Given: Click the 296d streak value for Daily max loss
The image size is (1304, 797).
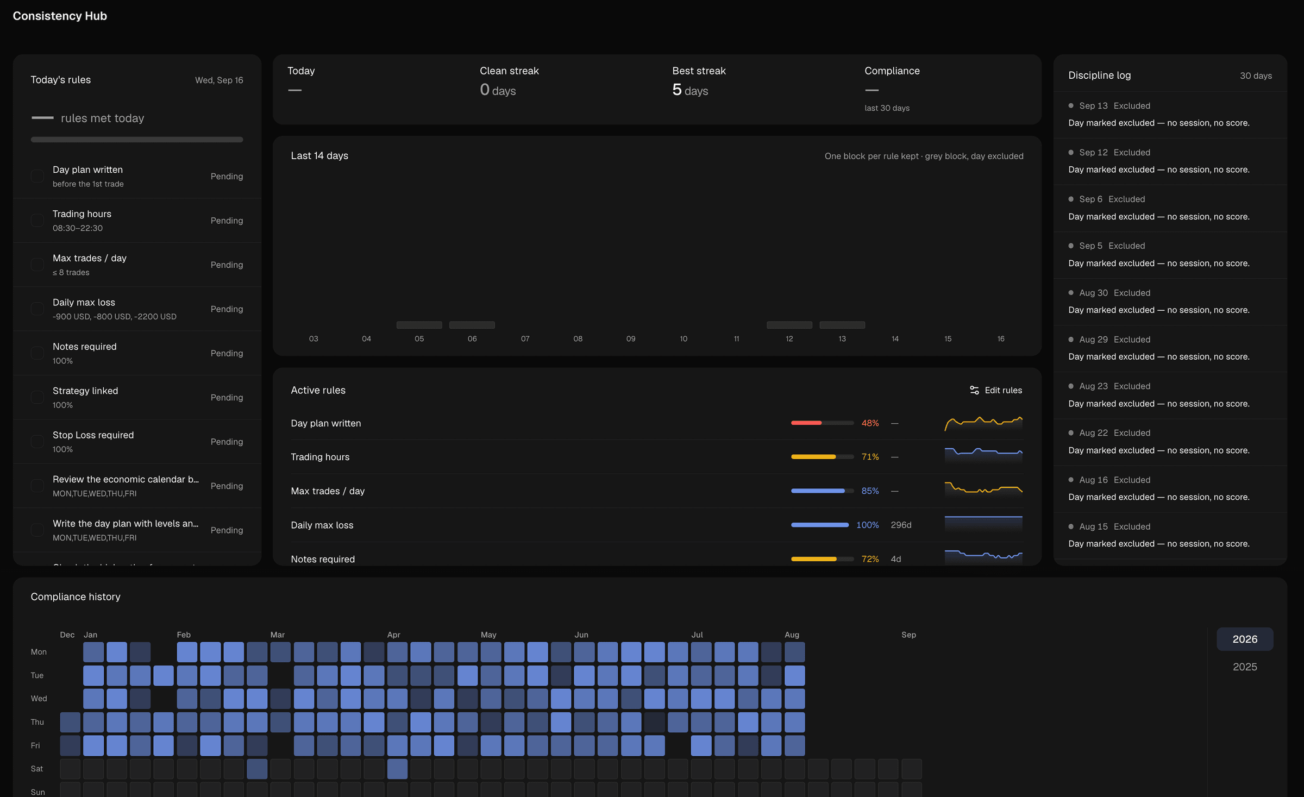Looking at the screenshot, I should point(901,525).
